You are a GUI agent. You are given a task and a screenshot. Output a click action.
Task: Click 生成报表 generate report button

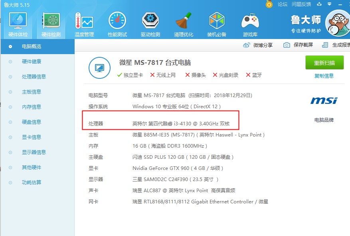pos(336,45)
